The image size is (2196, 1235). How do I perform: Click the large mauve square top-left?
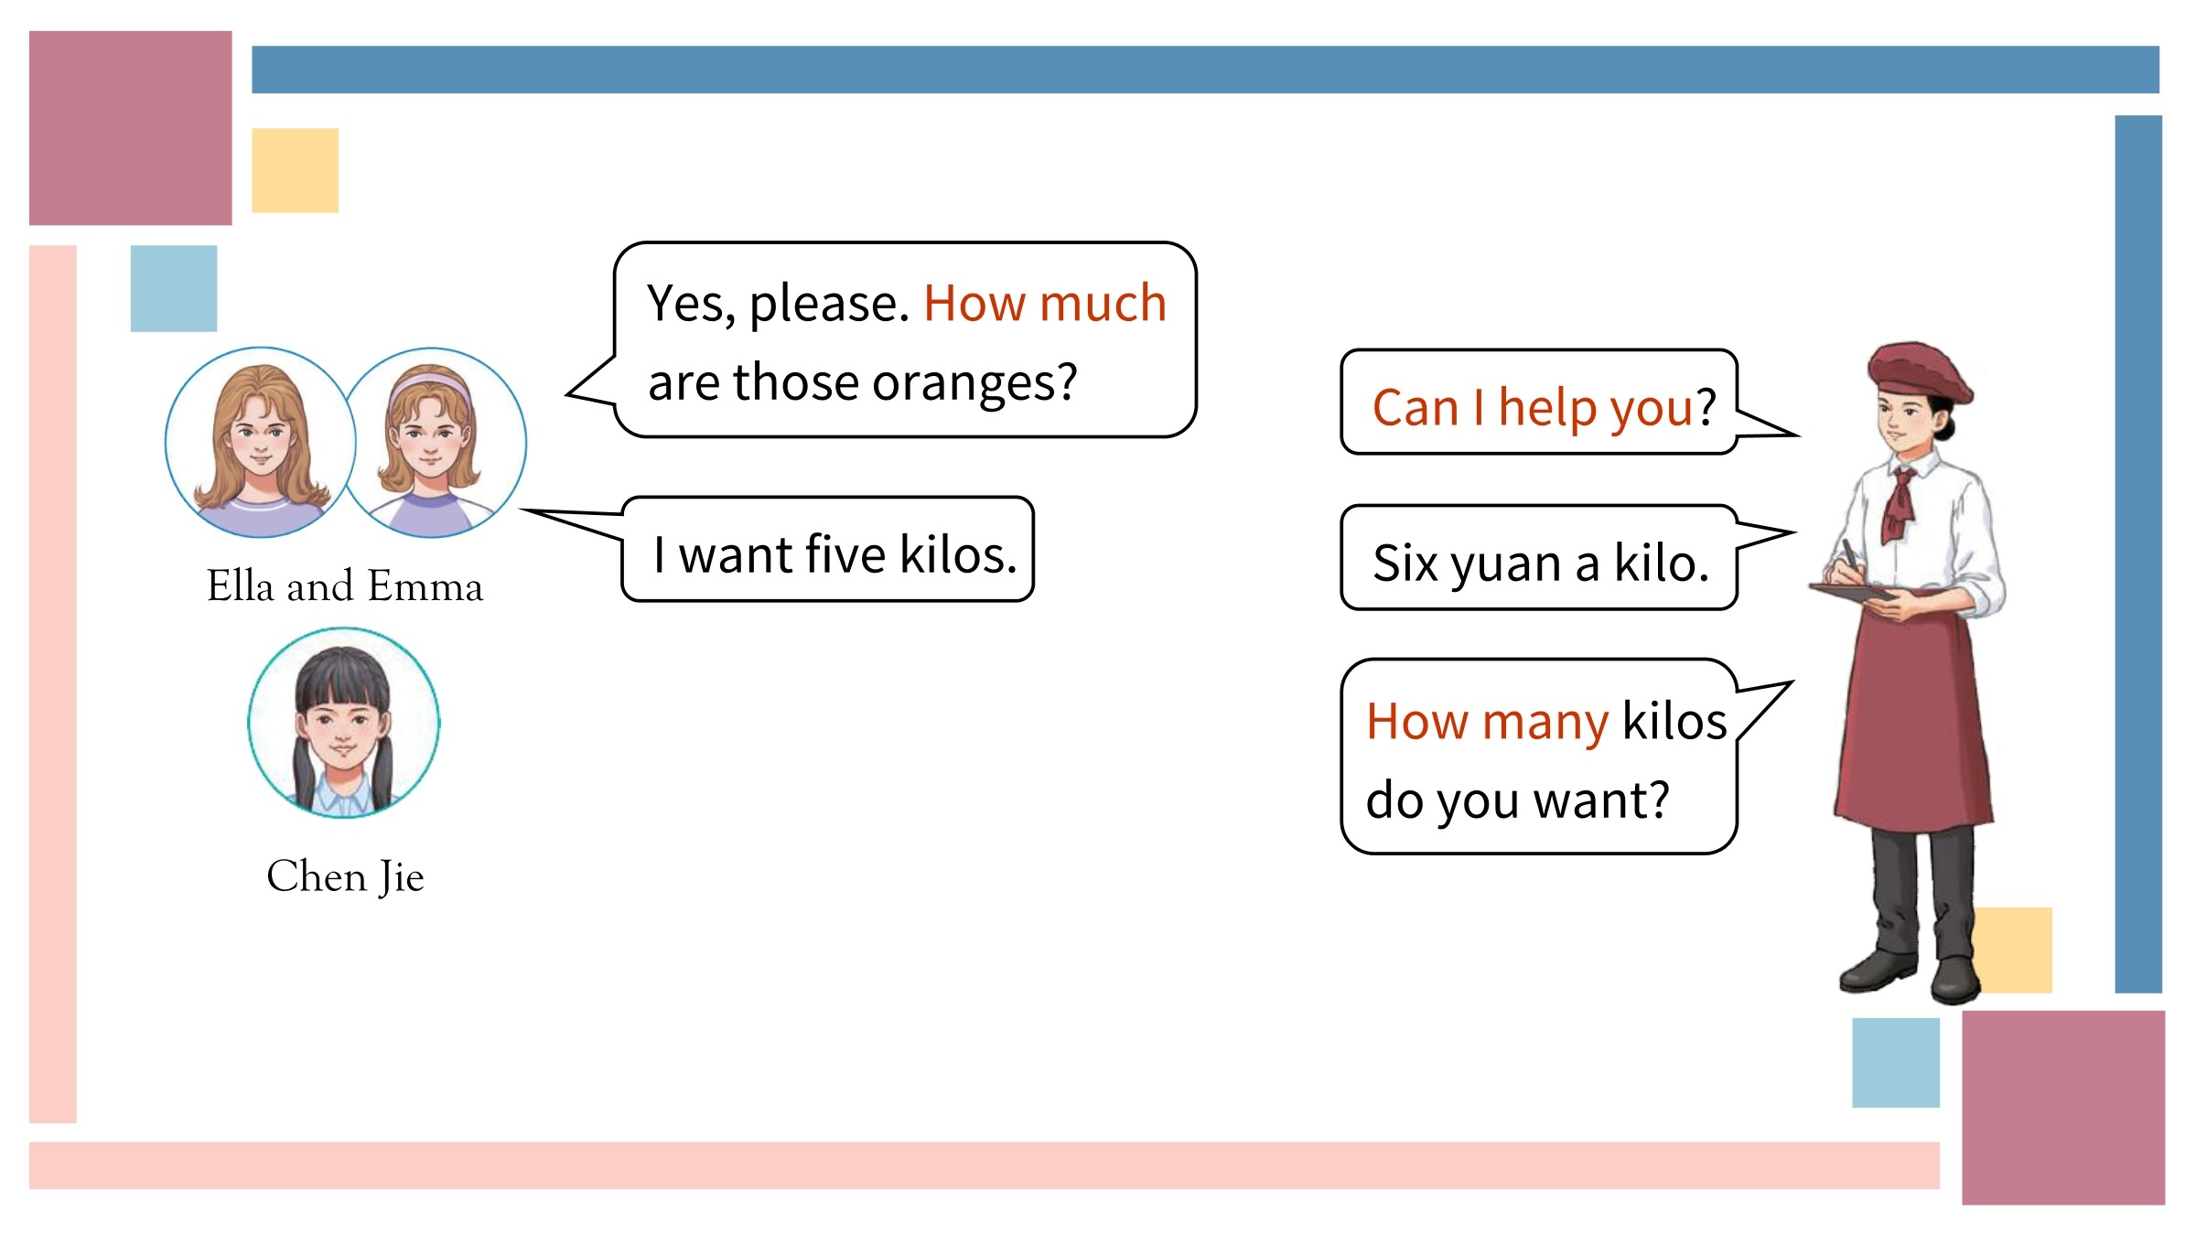(x=131, y=128)
